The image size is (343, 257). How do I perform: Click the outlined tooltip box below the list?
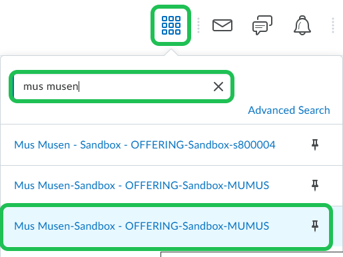(x=252, y=254)
